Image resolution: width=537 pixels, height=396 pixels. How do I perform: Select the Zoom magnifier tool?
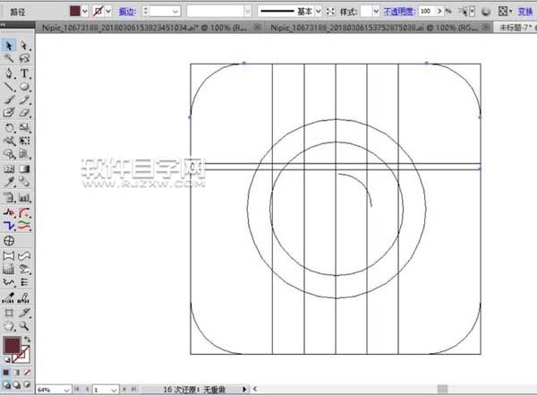tap(24, 325)
